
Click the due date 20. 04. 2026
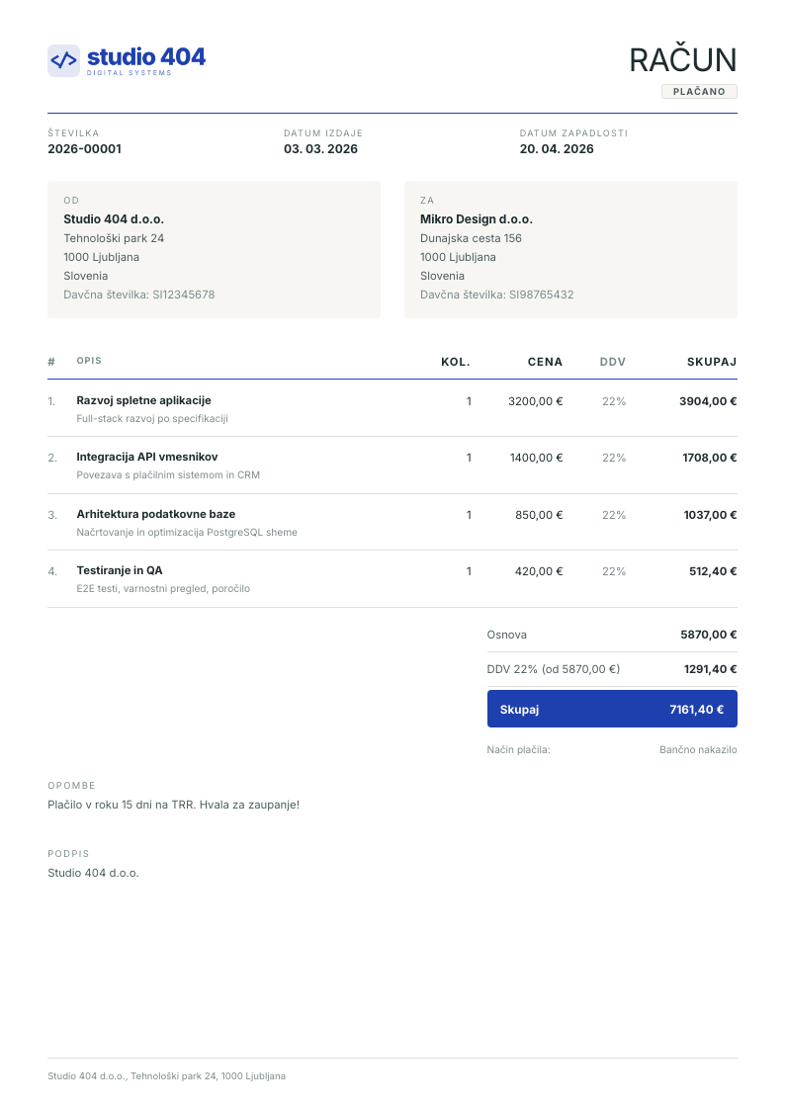(557, 148)
